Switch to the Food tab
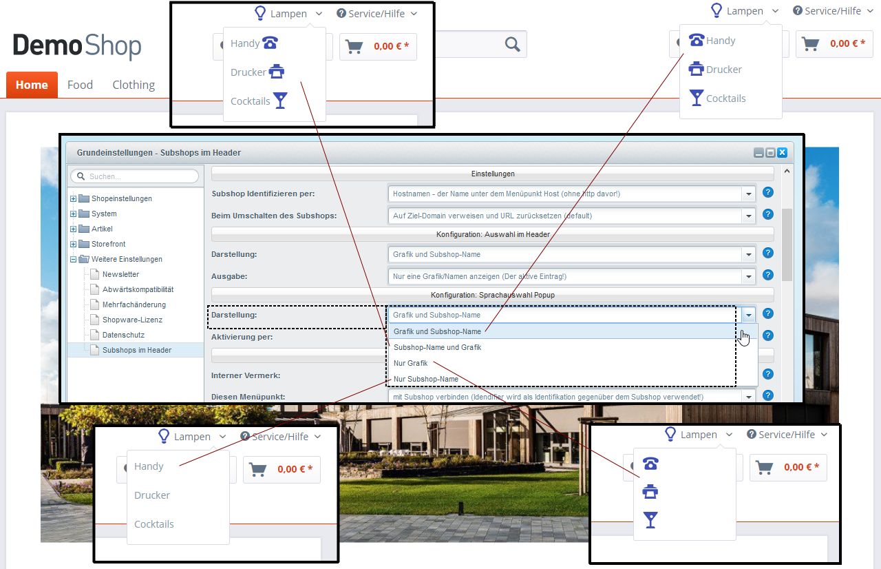 [80, 85]
